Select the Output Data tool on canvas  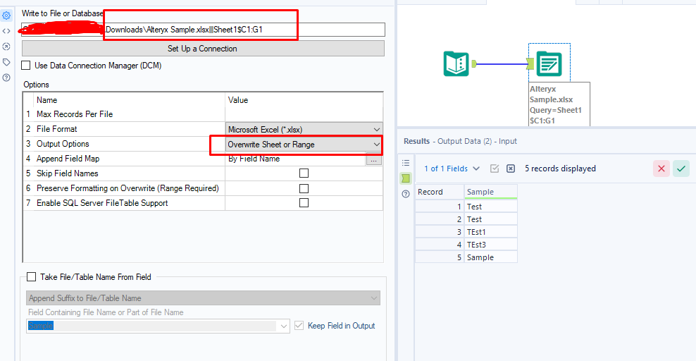pos(549,64)
